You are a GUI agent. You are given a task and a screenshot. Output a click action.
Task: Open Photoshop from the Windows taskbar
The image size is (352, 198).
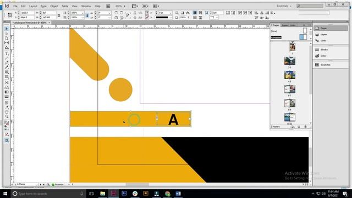pos(124,194)
